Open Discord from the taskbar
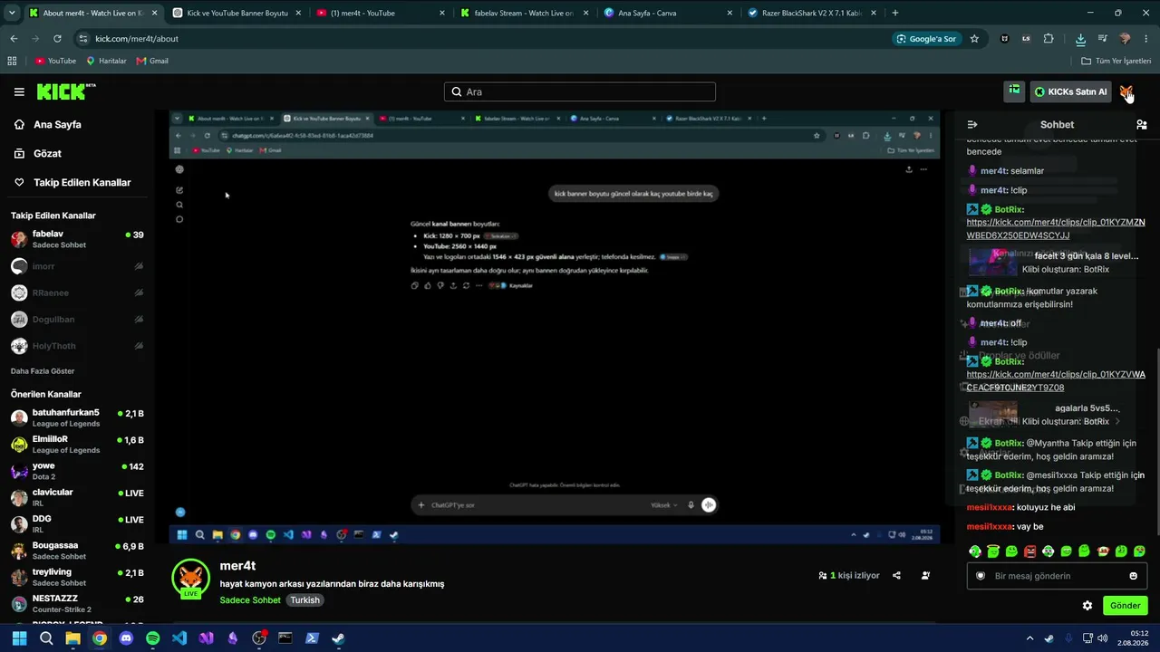 click(x=126, y=638)
